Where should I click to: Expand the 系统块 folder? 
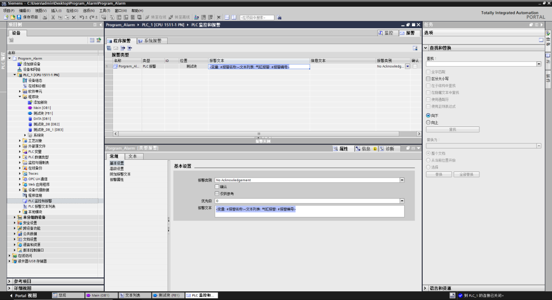point(25,135)
